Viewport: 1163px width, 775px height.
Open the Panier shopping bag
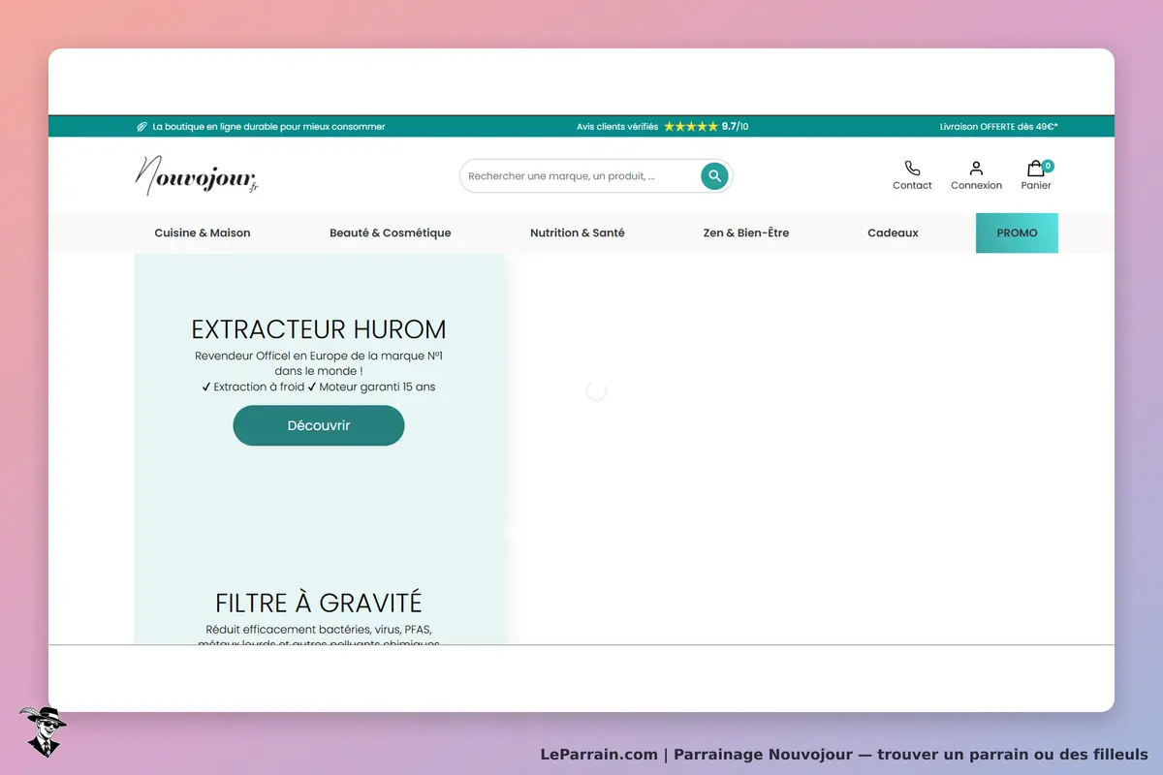tap(1036, 175)
